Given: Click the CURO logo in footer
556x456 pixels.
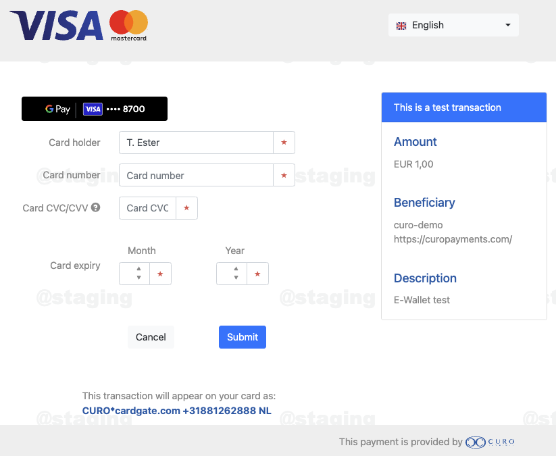Looking at the screenshot, I should pos(490,442).
